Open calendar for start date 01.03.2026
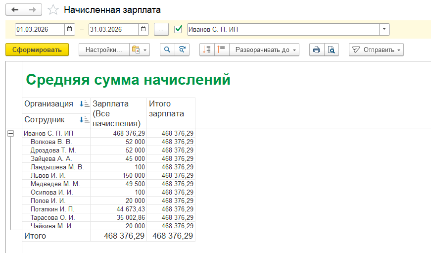The width and height of the screenshot is (431, 253). [x=70, y=29]
